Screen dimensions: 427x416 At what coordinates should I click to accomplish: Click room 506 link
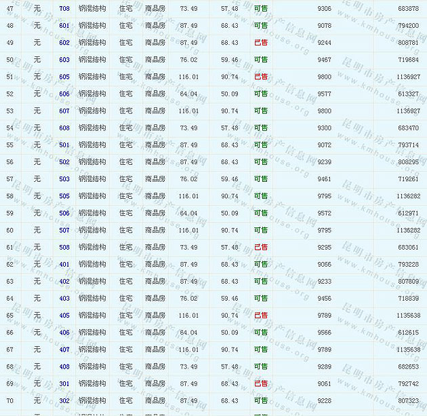pyautogui.click(x=64, y=213)
